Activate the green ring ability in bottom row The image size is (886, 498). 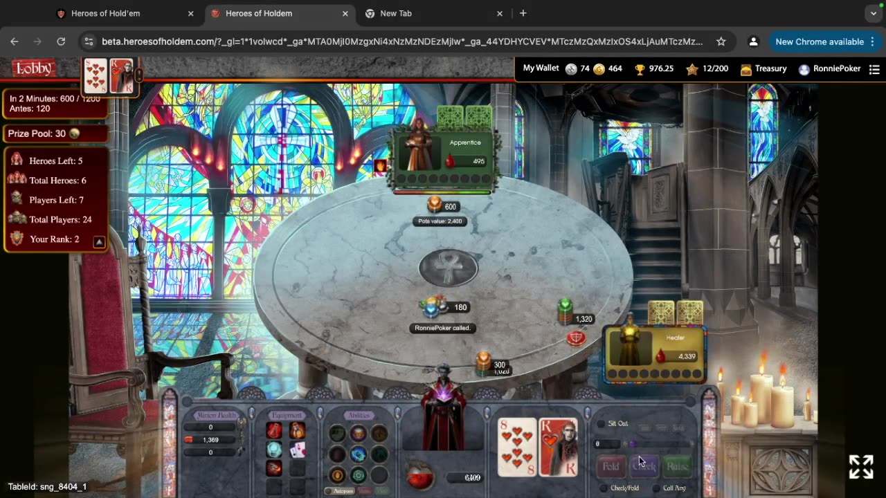pyautogui.click(x=358, y=475)
